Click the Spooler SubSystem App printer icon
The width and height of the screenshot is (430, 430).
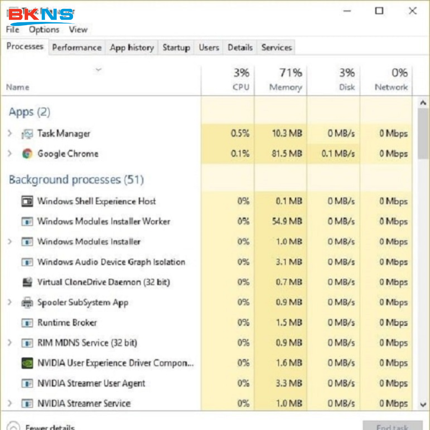tap(27, 302)
